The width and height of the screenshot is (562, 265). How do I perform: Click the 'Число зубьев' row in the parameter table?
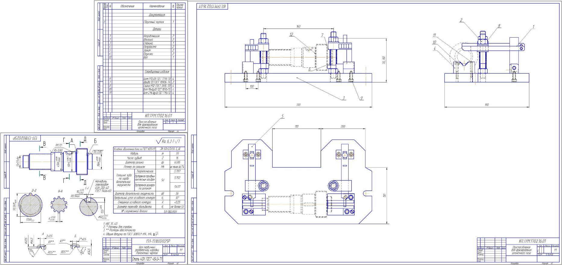click(x=149, y=158)
